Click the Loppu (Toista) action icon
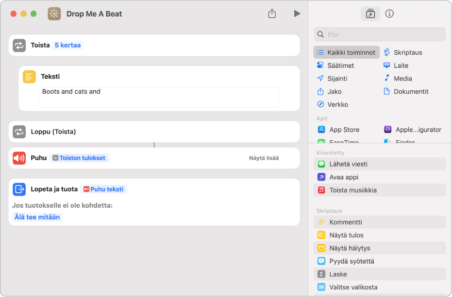The width and height of the screenshot is (452, 297). tap(19, 132)
